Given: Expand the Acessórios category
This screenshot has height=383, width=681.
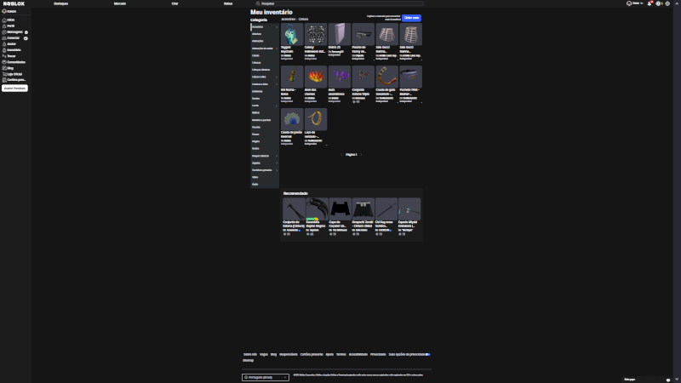Looking at the screenshot, I should pyautogui.click(x=264, y=26).
